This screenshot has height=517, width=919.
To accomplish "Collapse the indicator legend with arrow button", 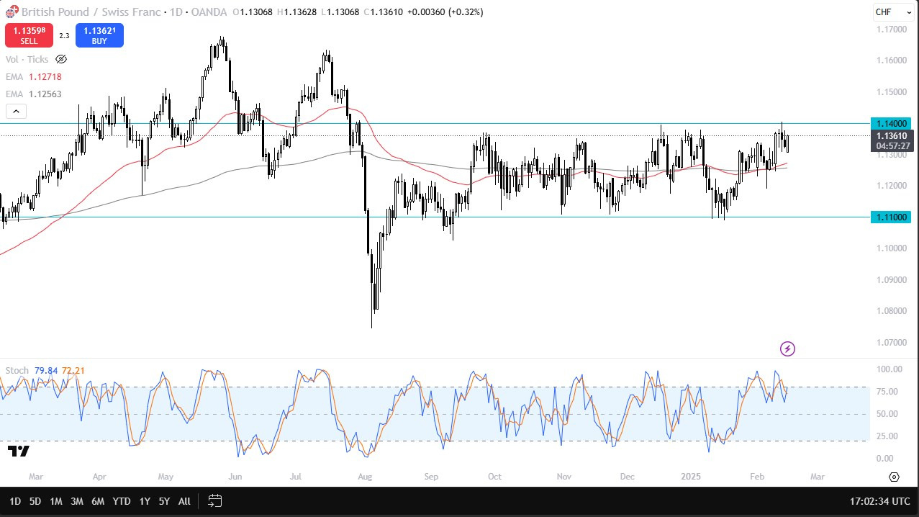I will [x=16, y=111].
